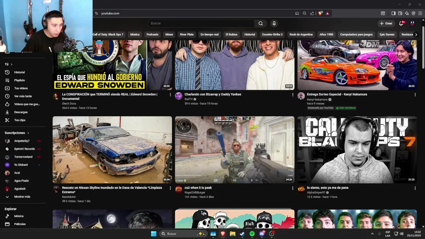Open the browser zoom magnifier icon

coord(304,13)
